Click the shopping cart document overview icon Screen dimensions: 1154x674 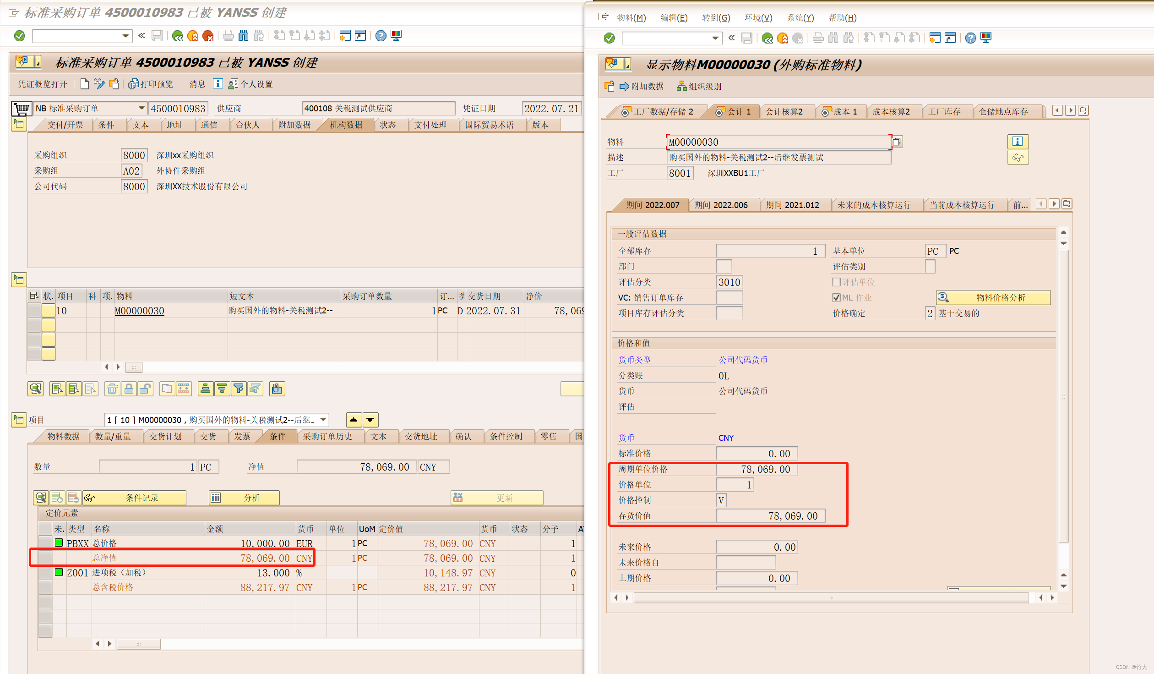22,109
